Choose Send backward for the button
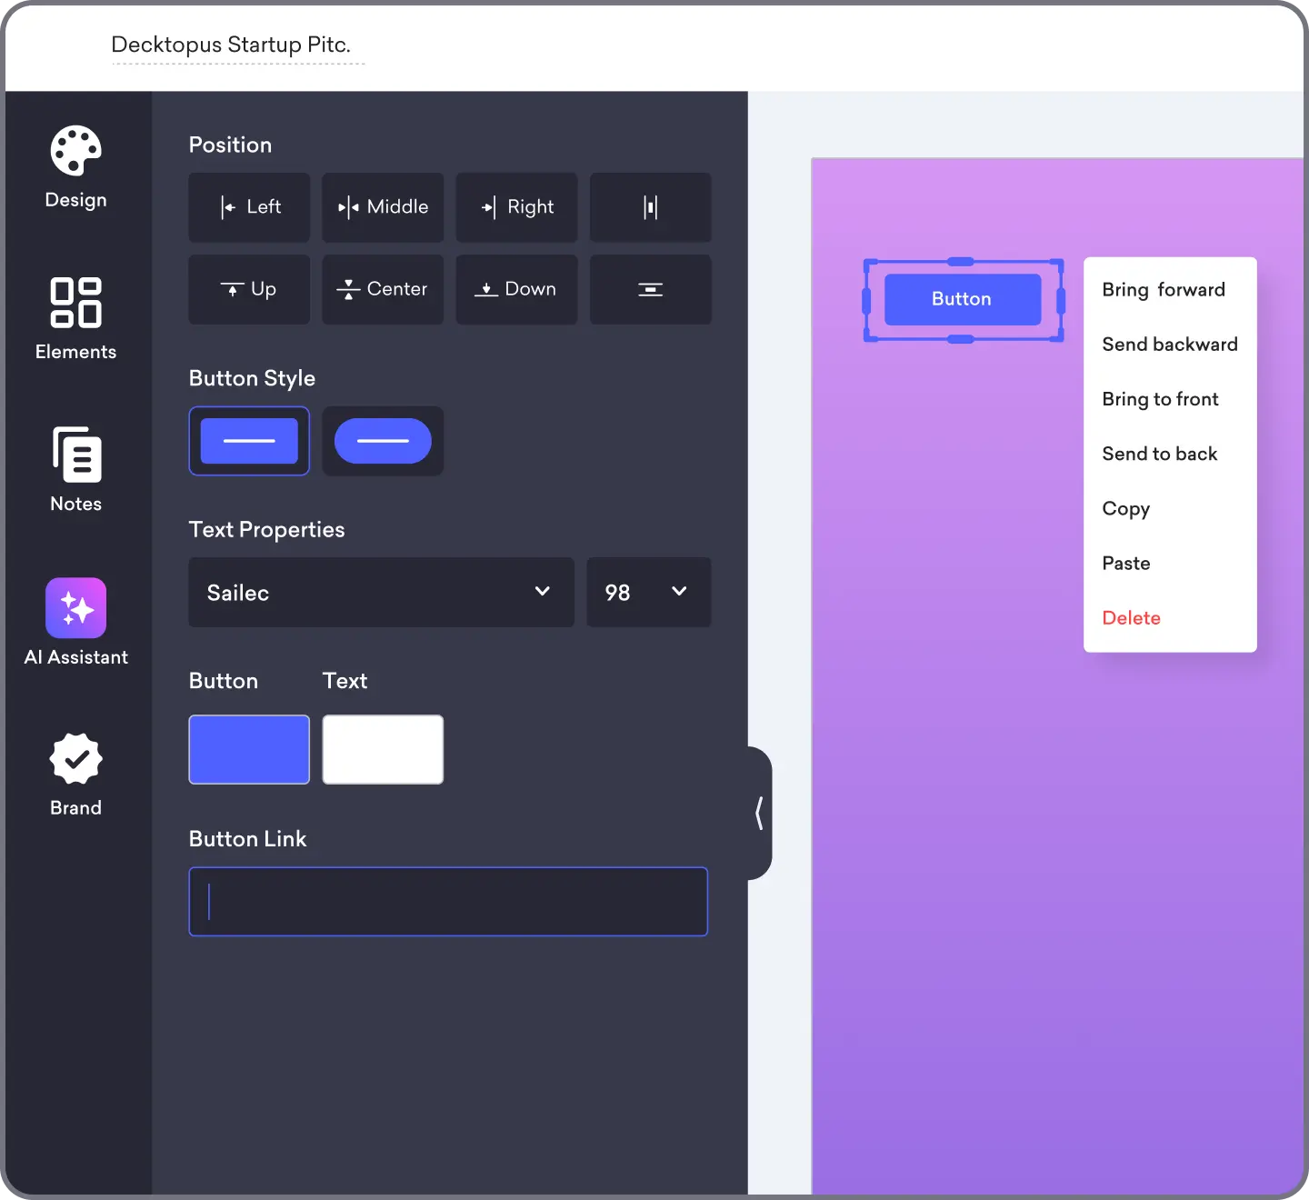The width and height of the screenshot is (1309, 1200). click(x=1169, y=344)
